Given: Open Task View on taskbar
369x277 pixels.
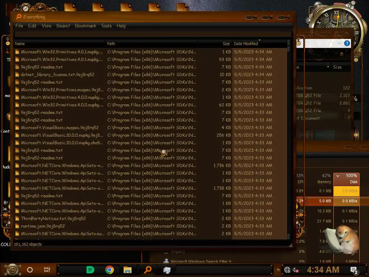Looking at the screenshot, I should 47,270.
